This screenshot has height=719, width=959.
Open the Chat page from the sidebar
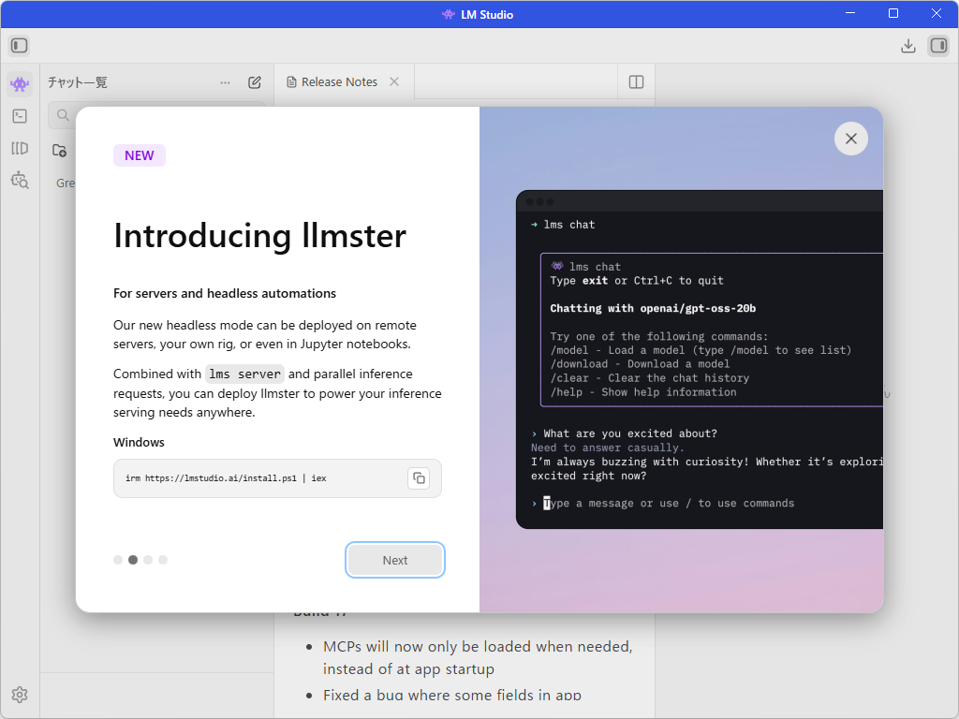19,83
